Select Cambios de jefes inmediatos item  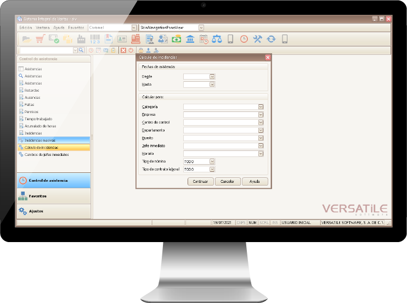[x=47, y=155]
